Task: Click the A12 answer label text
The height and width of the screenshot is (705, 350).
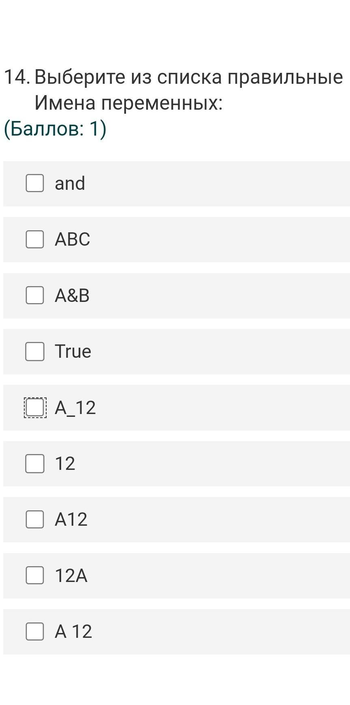Action: click(x=71, y=519)
